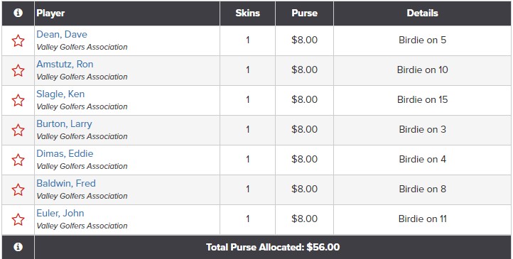The image size is (513, 259).
Task: View Slagle, Ken player details
Action: 60,94
